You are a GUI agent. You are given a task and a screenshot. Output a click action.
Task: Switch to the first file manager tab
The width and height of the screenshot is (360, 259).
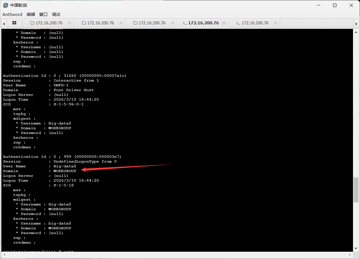click(x=47, y=23)
